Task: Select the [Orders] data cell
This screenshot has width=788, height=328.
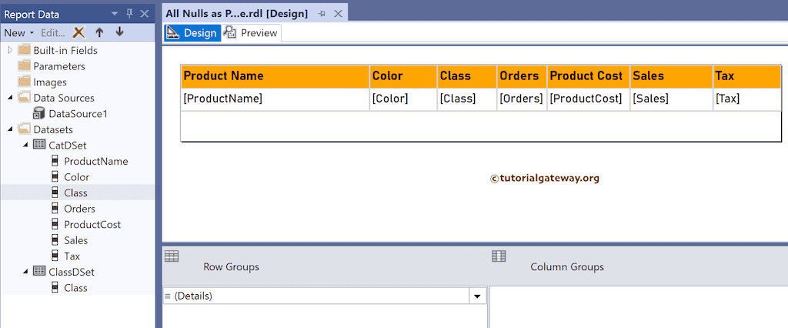Action: pyautogui.click(x=522, y=99)
